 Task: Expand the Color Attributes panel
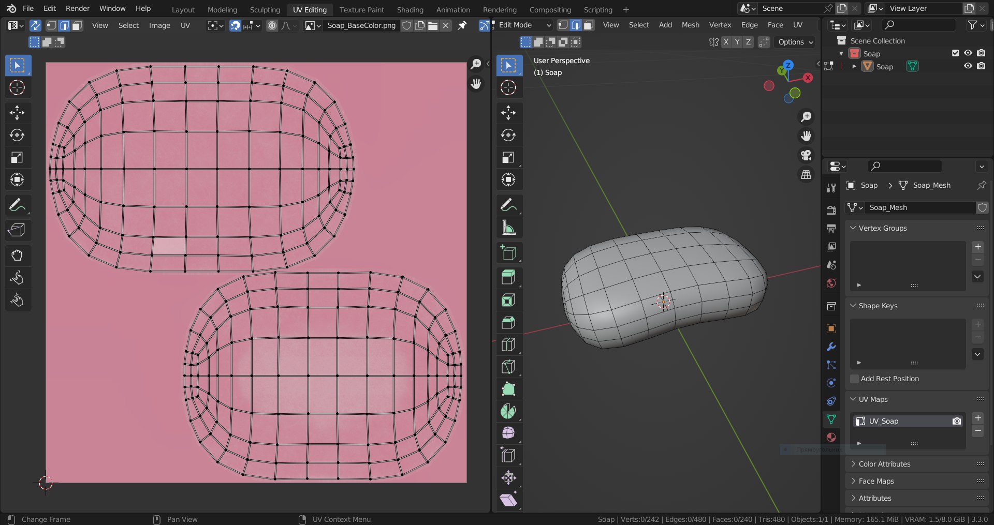tap(853, 464)
